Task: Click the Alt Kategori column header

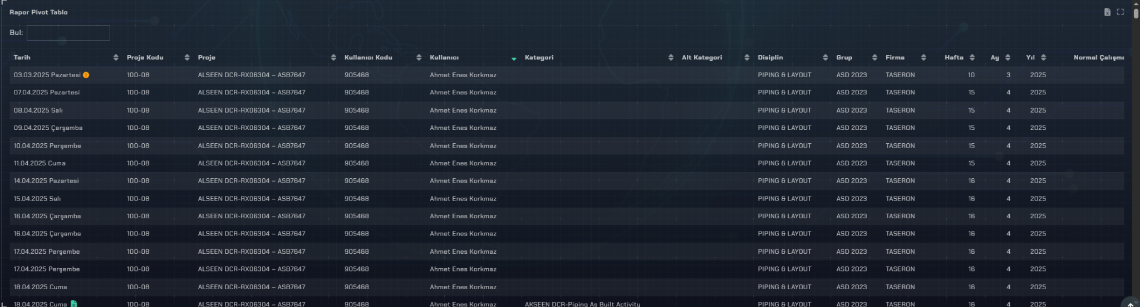Action: pos(701,58)
